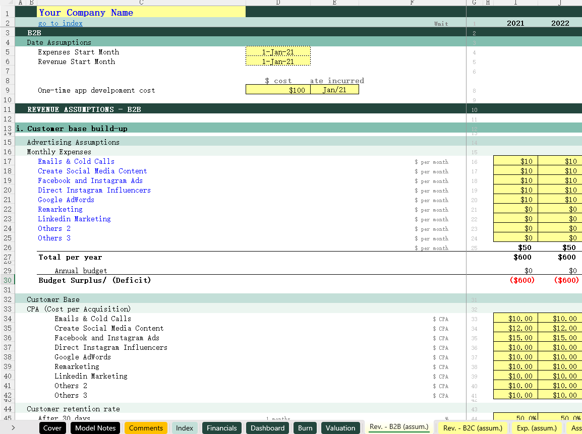This screenshot has width=582, height=434.
Task: Go to the Financials sheet tab
Action: pos(221,428)
